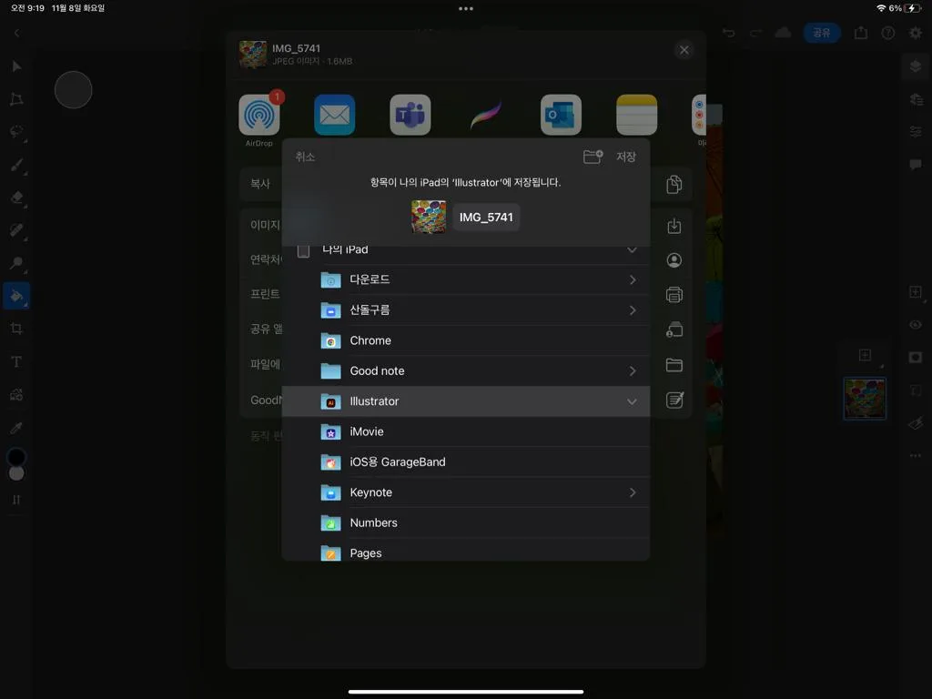The image size is (932, 699).
Task: Tap the export share icon in top bar
Action: (x=861, y=33)
